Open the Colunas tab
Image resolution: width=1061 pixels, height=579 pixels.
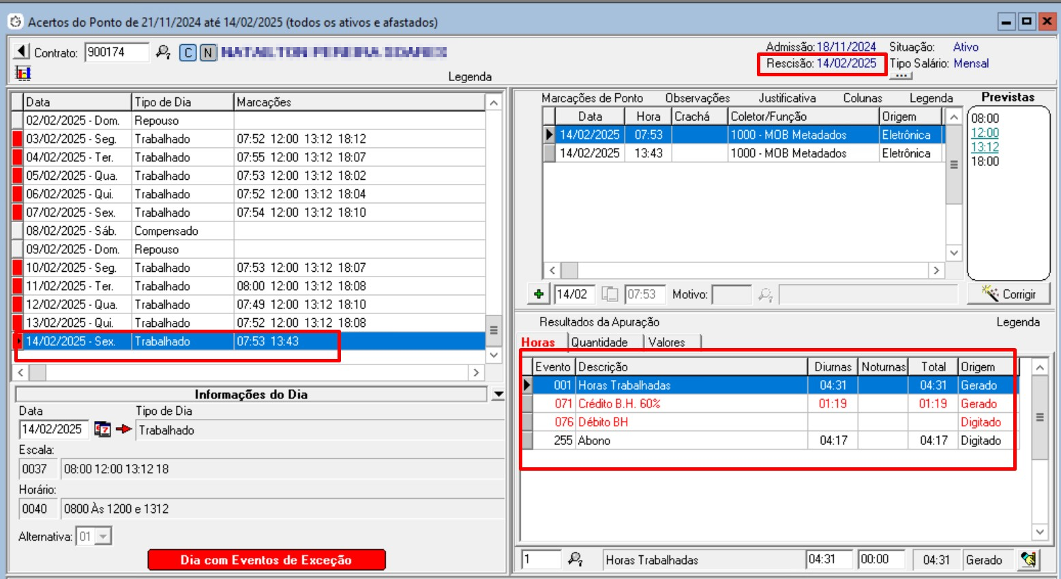(x=863, y=98)
